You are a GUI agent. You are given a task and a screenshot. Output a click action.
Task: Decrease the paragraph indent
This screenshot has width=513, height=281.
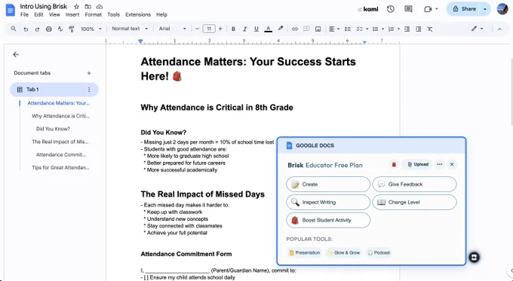coord(407,29)
